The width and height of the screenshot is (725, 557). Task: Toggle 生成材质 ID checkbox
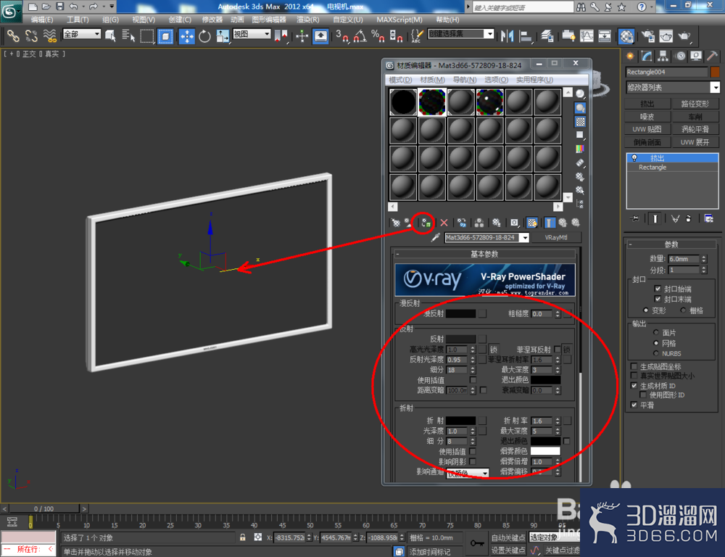pos(634,386)
